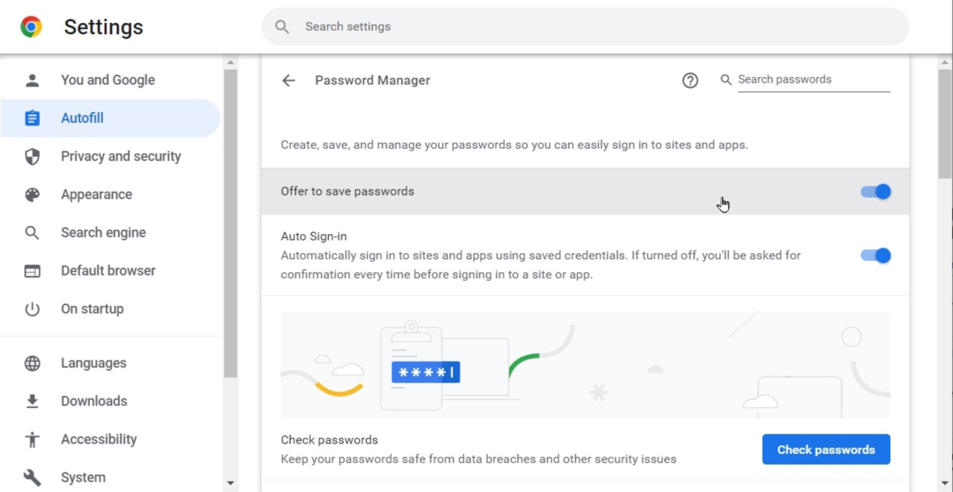Disable the Offer to save passwords toggle
This screenshot has height=492, width=953.
coord(876,191)
